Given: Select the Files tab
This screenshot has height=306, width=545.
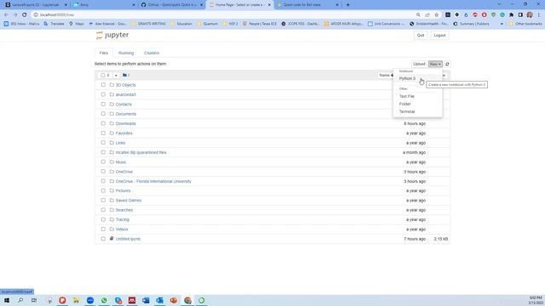Looking at the screenshot, I should coord(104,53).
